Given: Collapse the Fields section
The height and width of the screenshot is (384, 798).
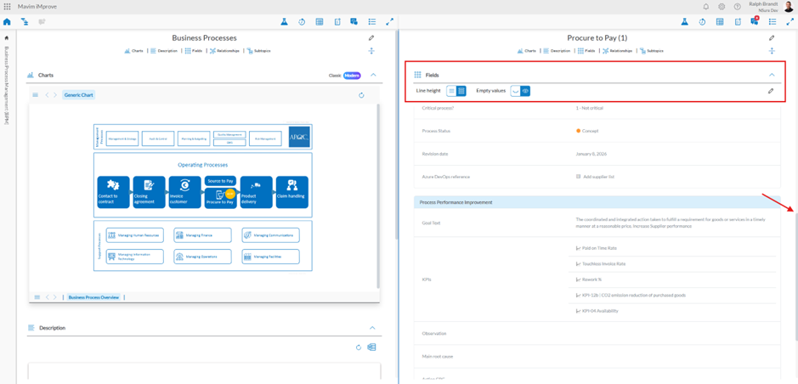Looking at the screenshot, I should coord(772,75).
